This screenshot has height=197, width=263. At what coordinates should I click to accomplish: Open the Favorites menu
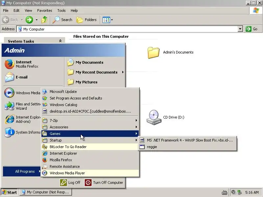pyautogui.click(x=45, y=11)
